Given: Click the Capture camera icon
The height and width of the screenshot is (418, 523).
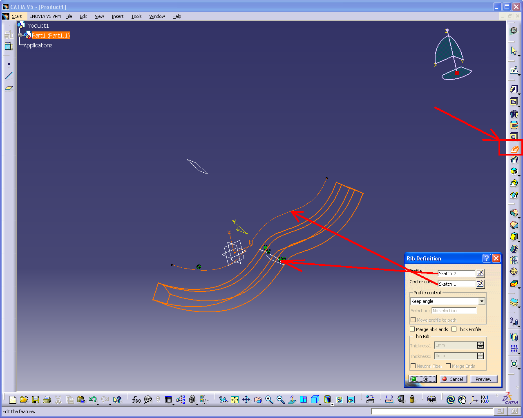Looking at the screenshot, I should pos(431,400).
